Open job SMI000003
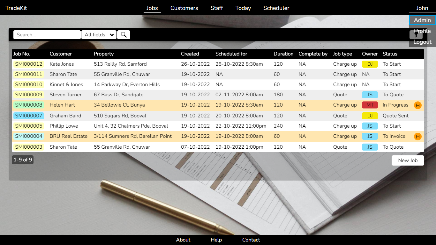Viewport: 436px width, 245px height. pyautogui.click(x=29, y=147)
